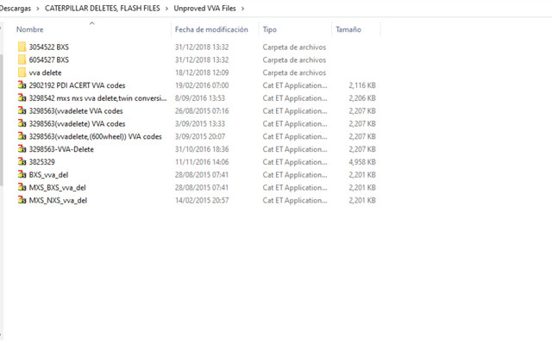Click the 3825329 Cat ET file icon
This screenshot has height=351, width=552.
pyautogui.click(x=22, y=162)
